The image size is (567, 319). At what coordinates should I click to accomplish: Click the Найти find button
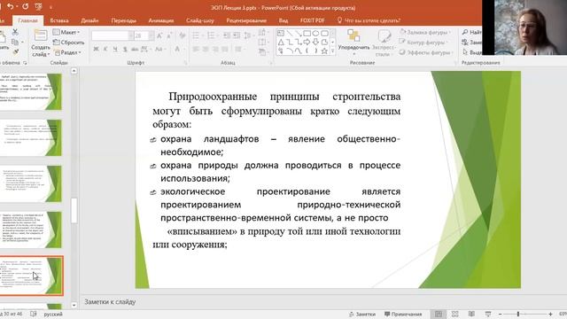pos(472,32)
